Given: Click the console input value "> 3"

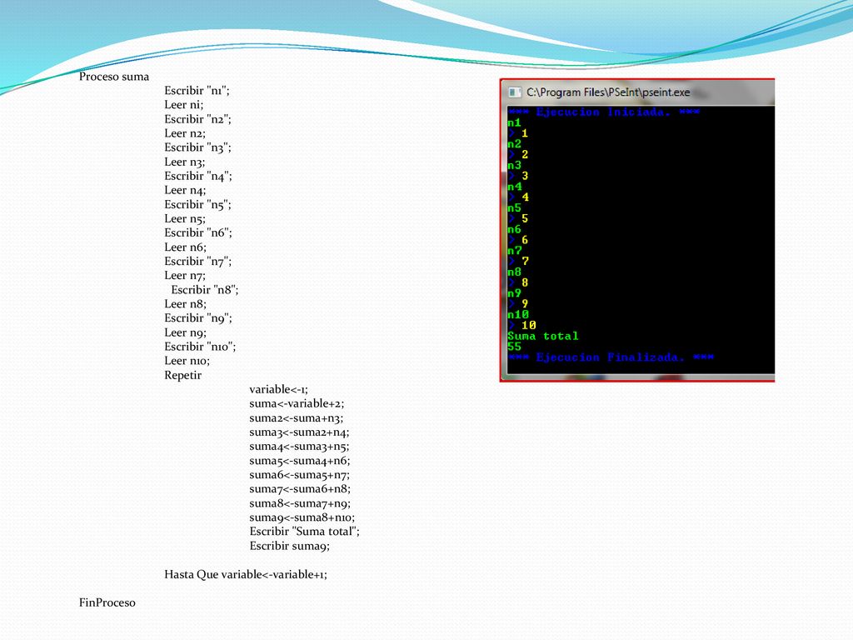Looking at the screenshot, I should coord(518,176).
